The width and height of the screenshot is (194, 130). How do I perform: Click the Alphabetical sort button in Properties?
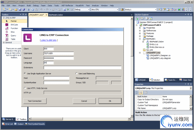(x=141, y=93)
